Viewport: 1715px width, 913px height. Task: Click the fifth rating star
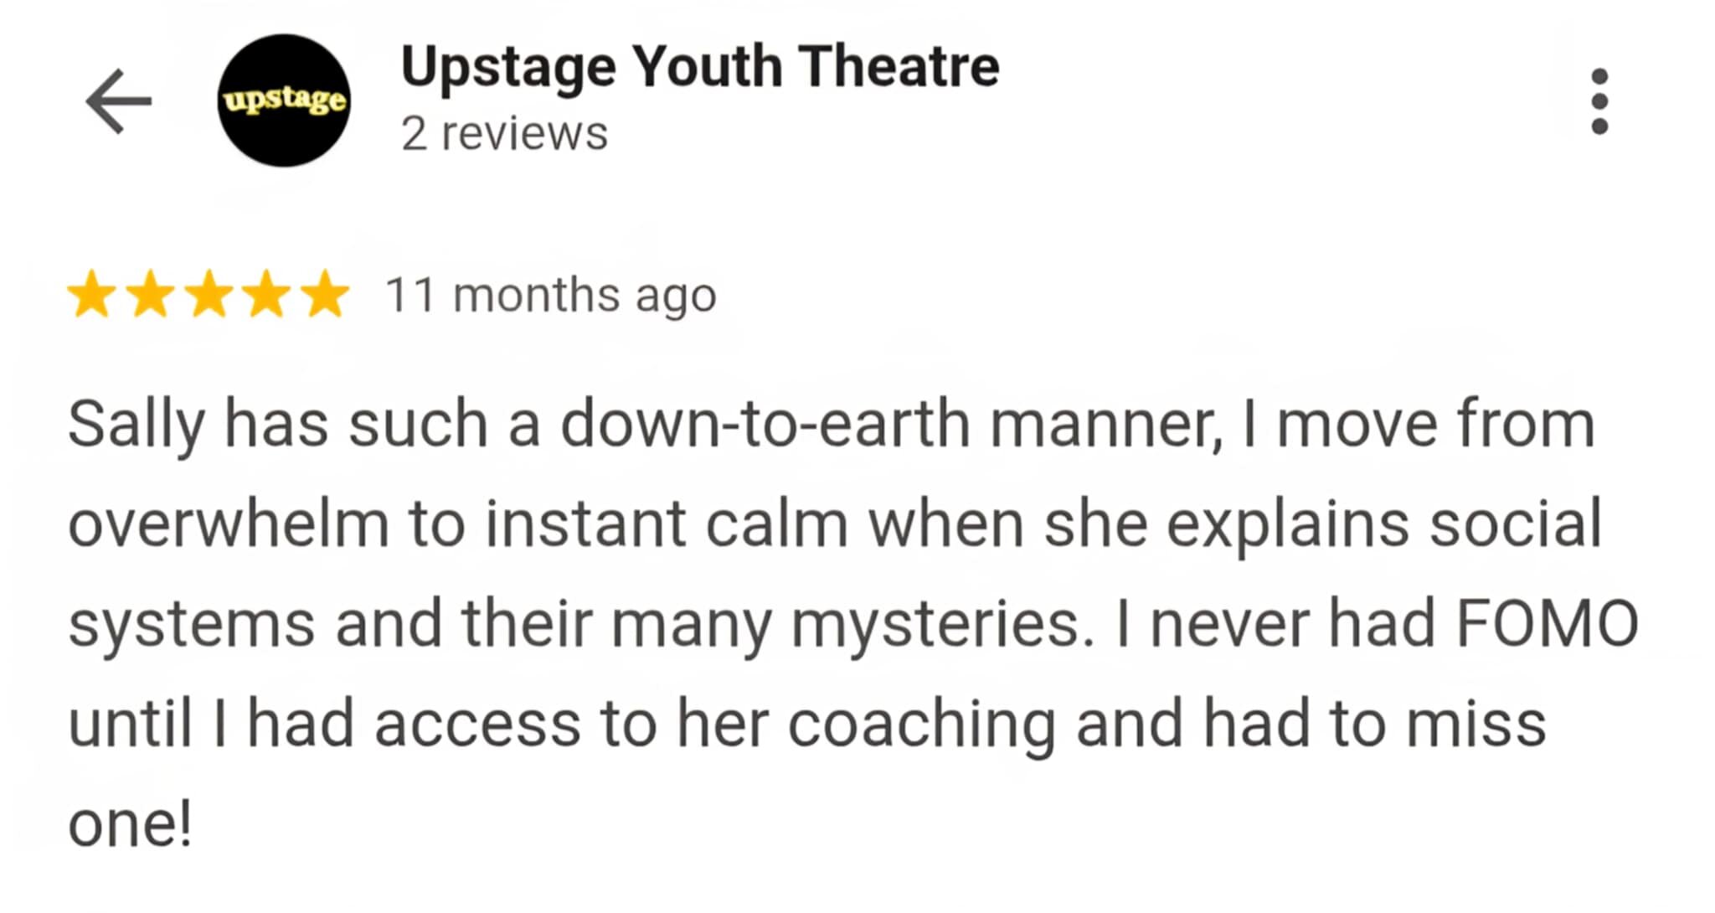[325, 296]
